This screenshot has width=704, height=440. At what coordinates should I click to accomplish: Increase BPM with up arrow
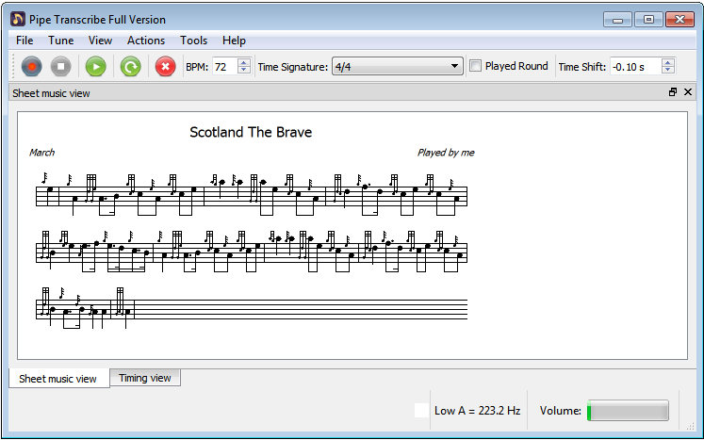point(244,62)
